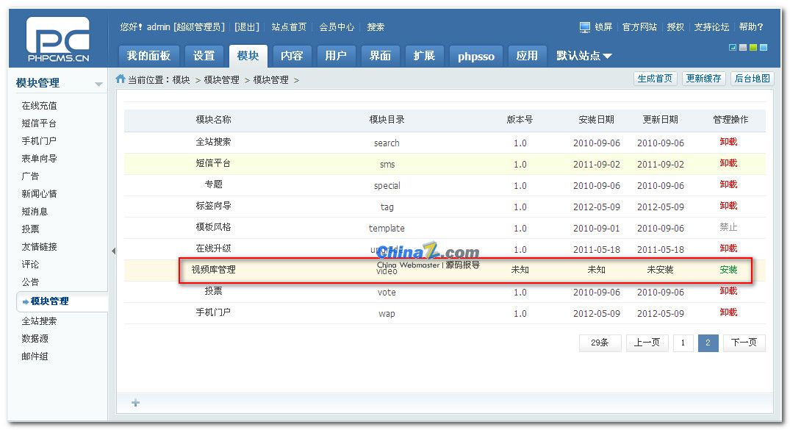Open the 模块 tab
The image size is (790, 430).
248,56
